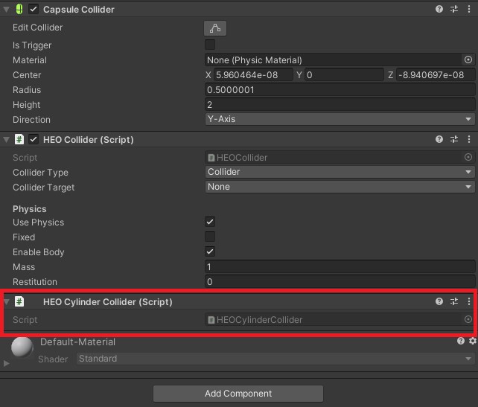
Task: Open Capsule Collider three-dot options menu
Action: click(x=469, y=10)
